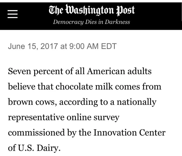Click the Democracy Dies in Darkness tagline
This screenshot has height=156, width=182.
91,22
